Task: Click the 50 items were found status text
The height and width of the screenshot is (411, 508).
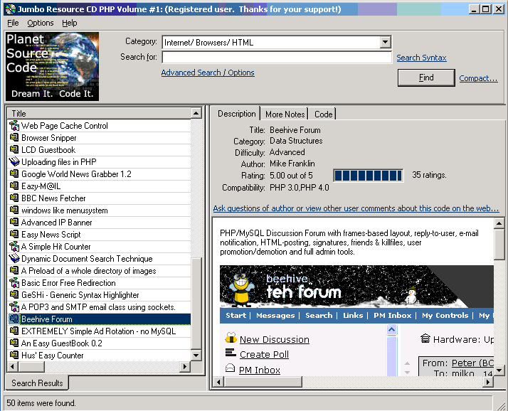Action: 41,403
